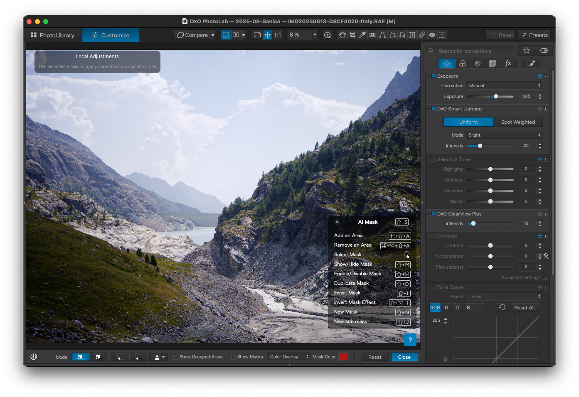Viewport: 579px width, 397px height.
Task: Click the red-eye tool icon
Action: pyautogui.click(x=432, y=35)
